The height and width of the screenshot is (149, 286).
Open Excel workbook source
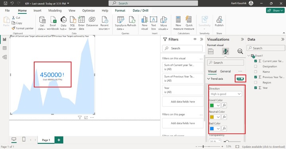[x=53, y=23]
